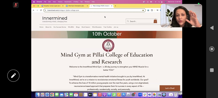The image size is (218, 98).
Task: Select the Pillai College-PCER tab
Action: [x=101, y=6]
